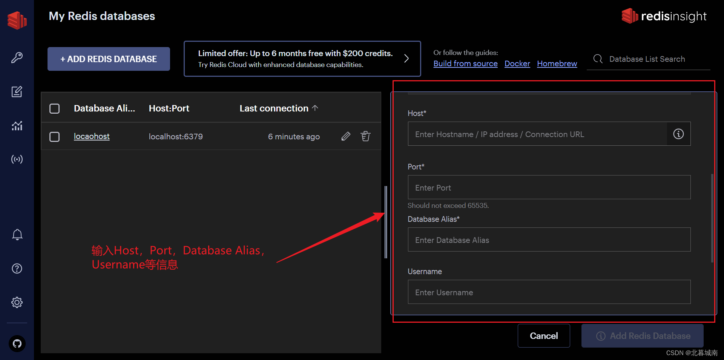Click the Database Alias column header
Screen dimensions: 724x360
pos(104,108)
